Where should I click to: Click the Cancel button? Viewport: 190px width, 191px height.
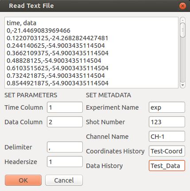(64, 180)
